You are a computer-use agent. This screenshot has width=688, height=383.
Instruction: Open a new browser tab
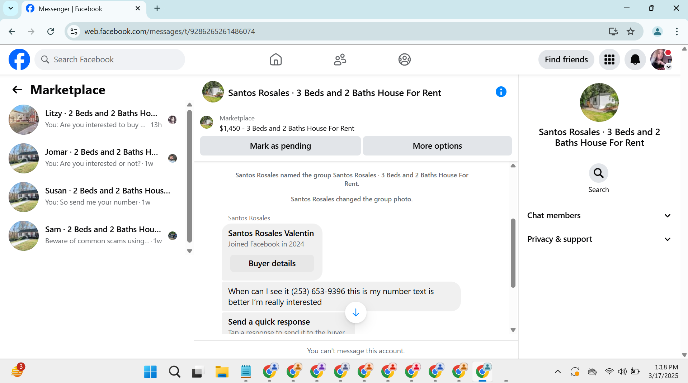157,8
